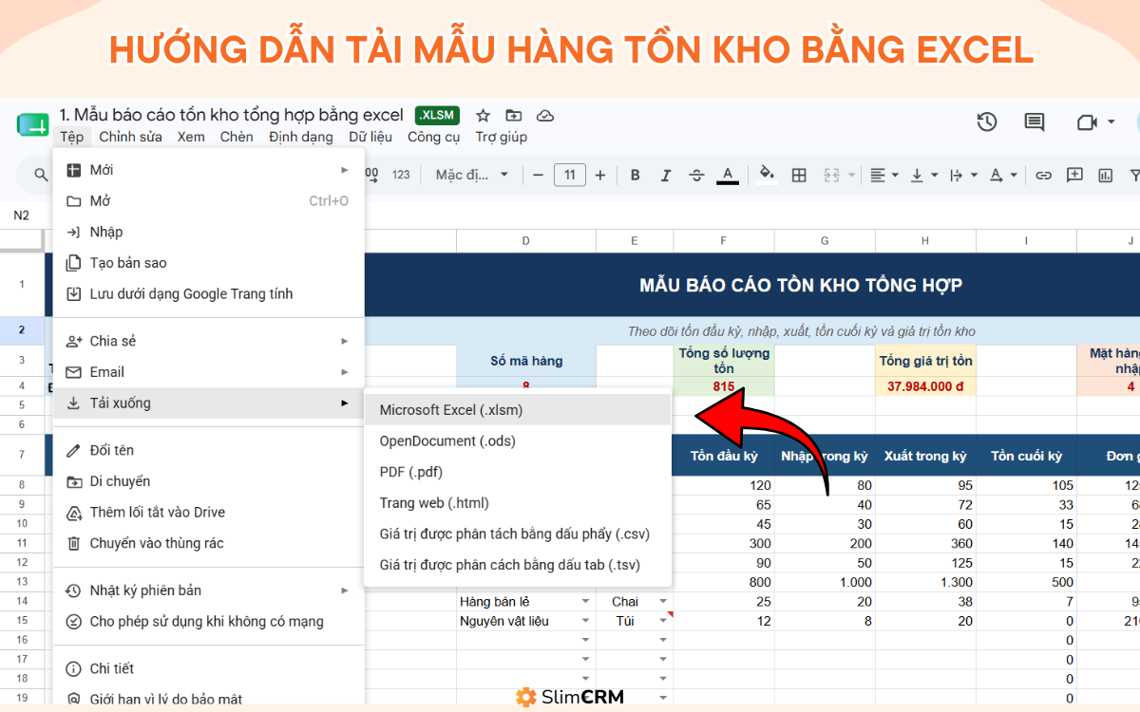Choose Mở to open a file

[x=209, y=201]
